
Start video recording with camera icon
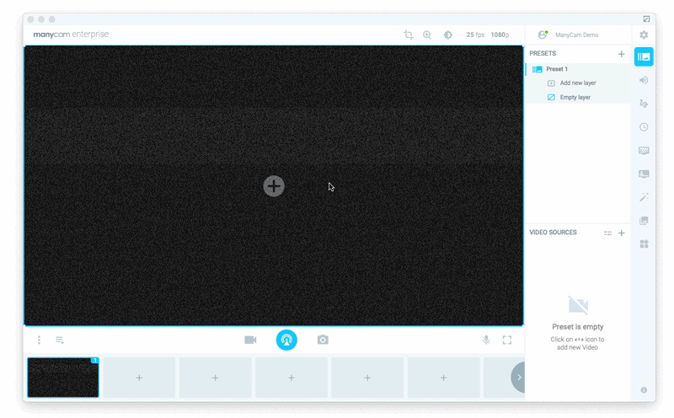pyautogui.click(x=250, y=340)
